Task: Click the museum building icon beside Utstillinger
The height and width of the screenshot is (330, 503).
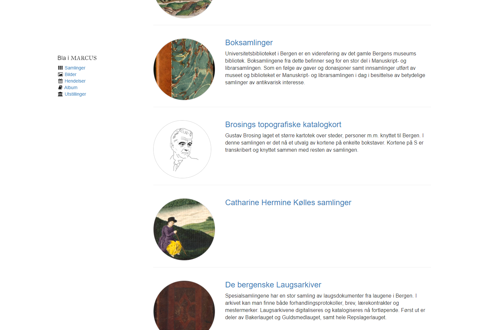Action: coord(60,94)
